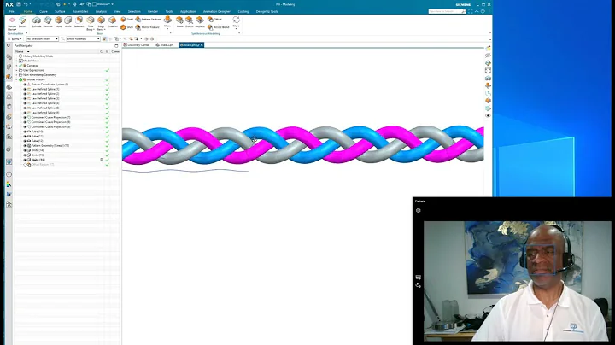Maximize the Part Navigator panel
The height and width of the screenshot is (345, 615).
[x=116, y=46]
